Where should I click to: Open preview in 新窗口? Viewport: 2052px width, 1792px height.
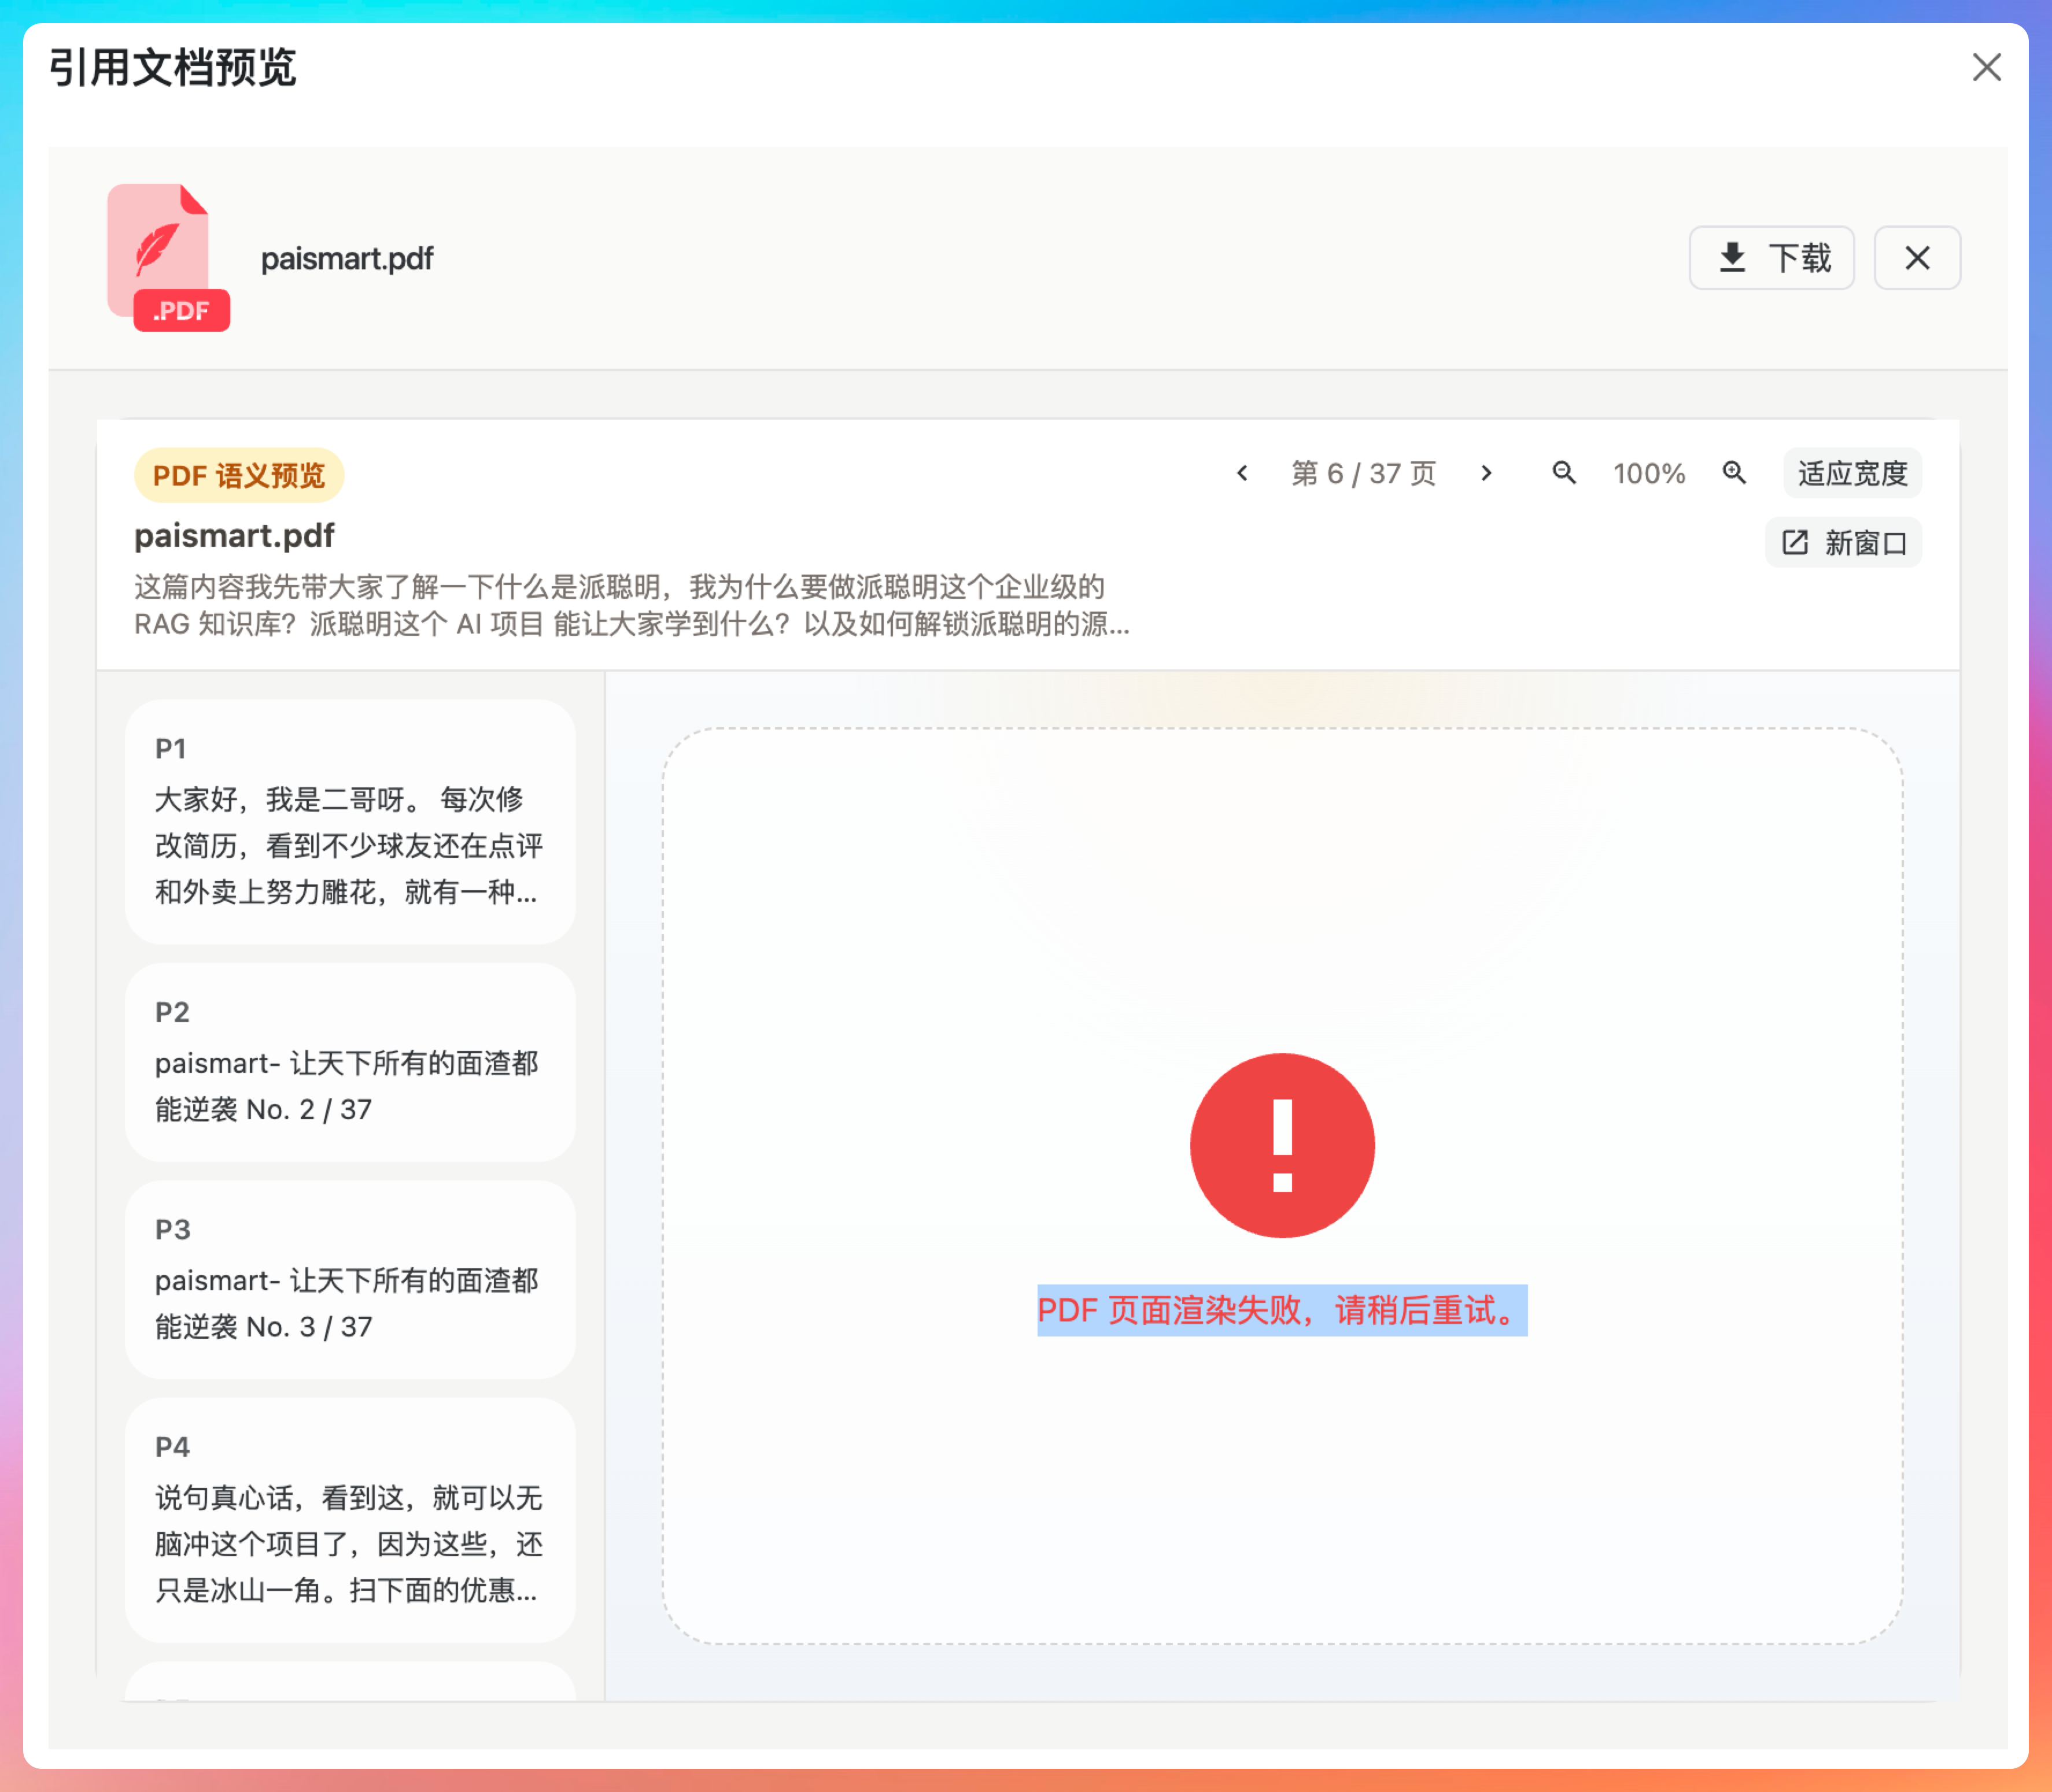[x=1843, y=543]
